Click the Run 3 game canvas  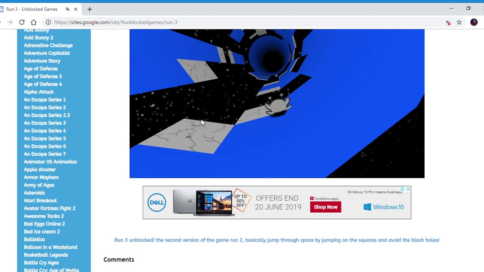[277, 104]
